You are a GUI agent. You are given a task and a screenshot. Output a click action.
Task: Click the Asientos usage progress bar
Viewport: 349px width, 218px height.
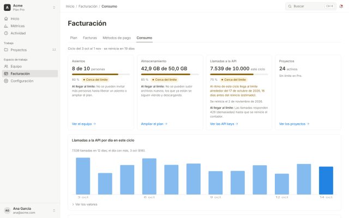tap(101, 74)
